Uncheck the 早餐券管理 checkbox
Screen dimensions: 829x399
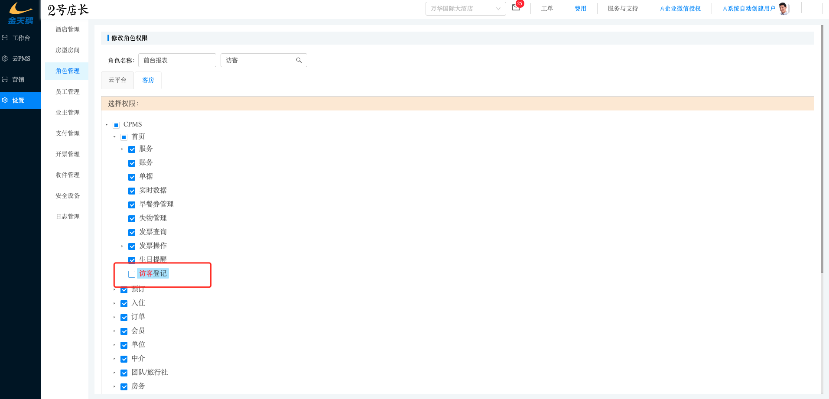(x=132, y=205)
